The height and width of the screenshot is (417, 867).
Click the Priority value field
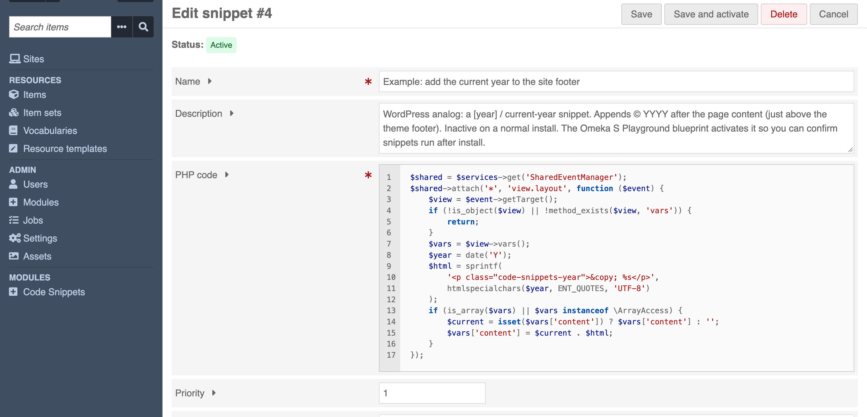432,393
